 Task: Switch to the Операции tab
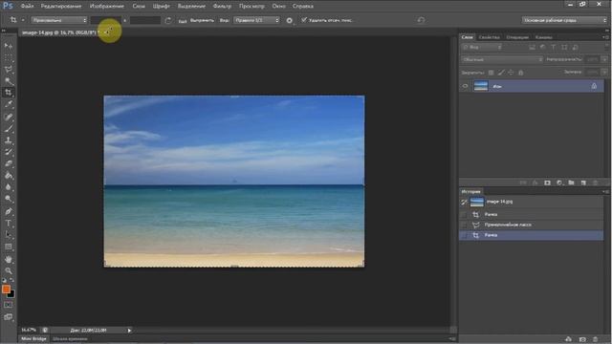517,37
